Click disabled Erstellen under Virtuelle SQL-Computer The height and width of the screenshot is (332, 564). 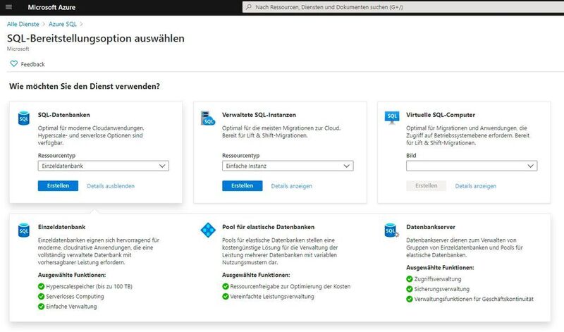427,185
